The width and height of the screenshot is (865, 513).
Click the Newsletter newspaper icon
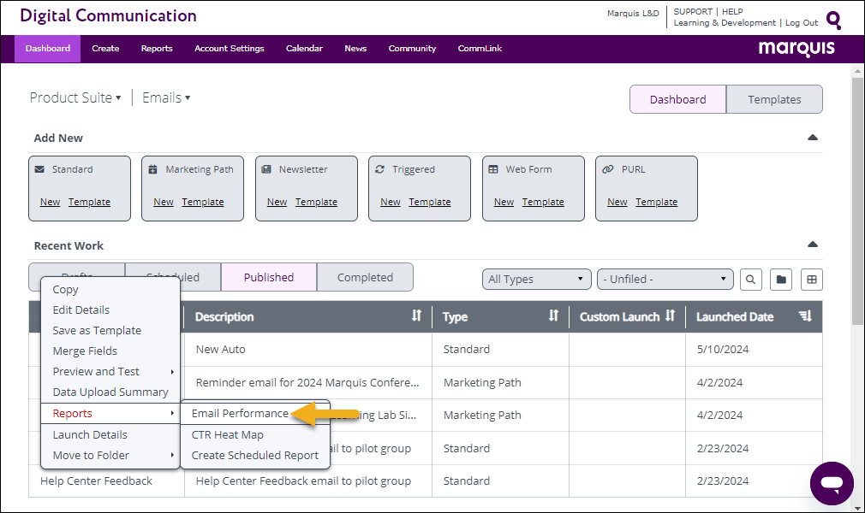266,169
